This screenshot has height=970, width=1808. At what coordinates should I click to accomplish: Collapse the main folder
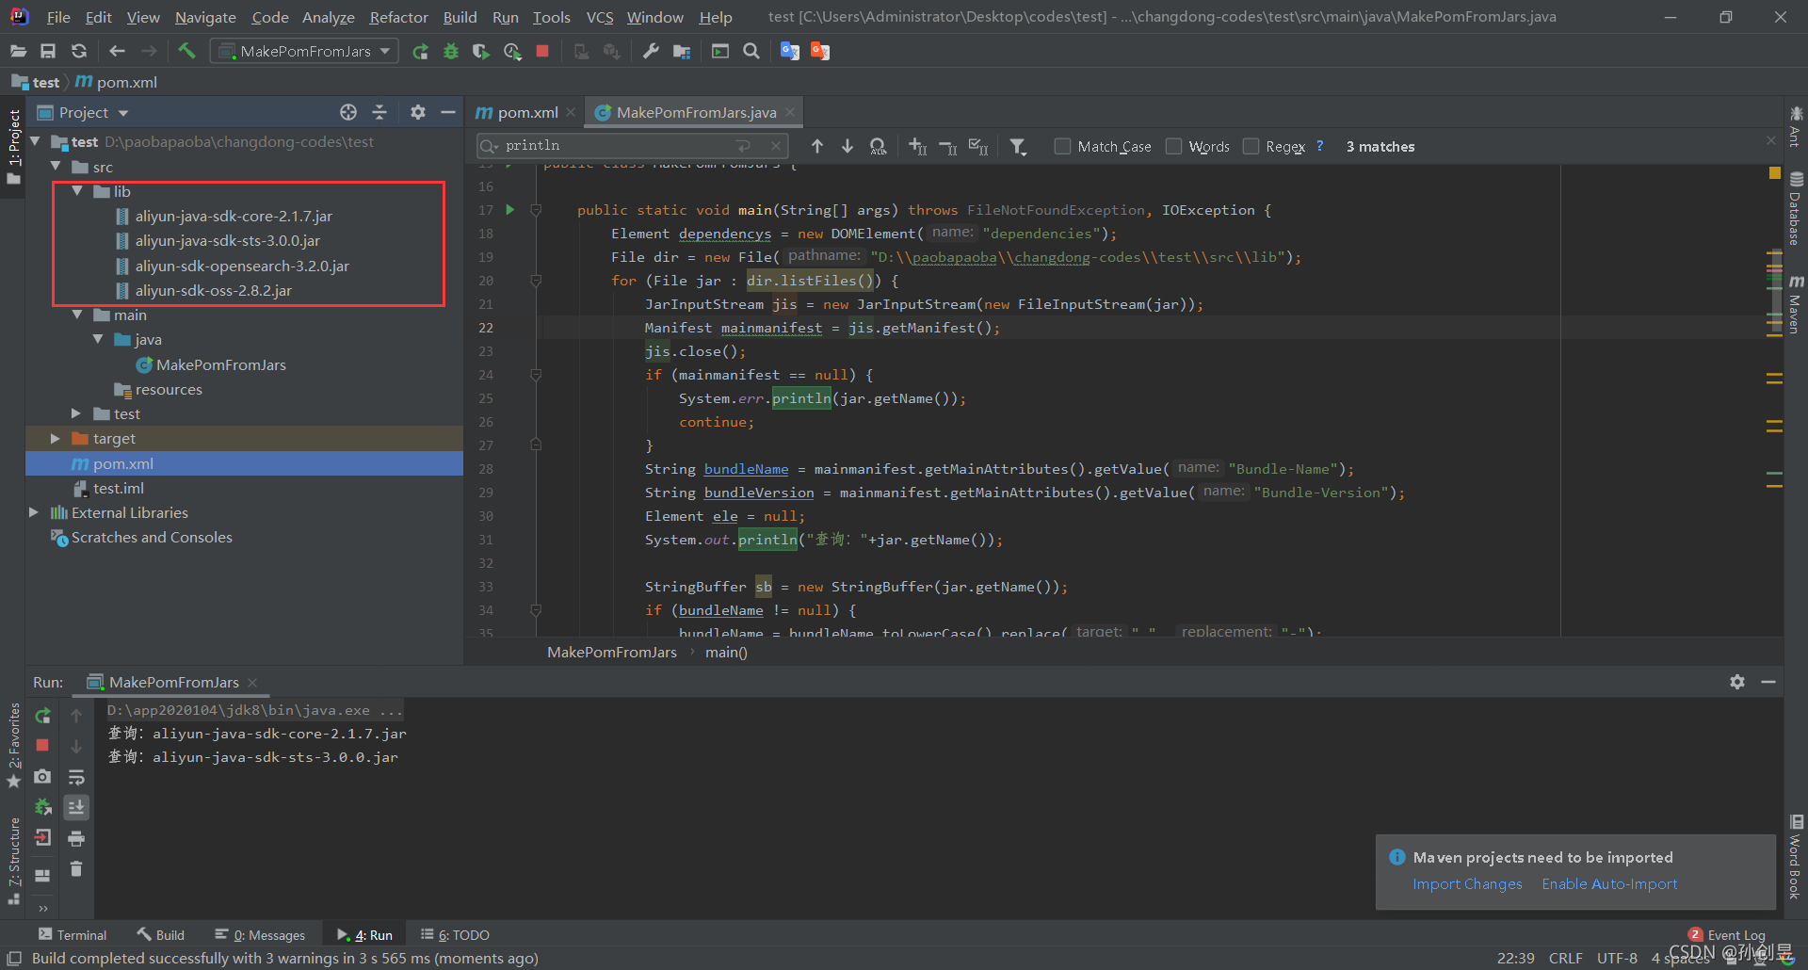(77, 315)
